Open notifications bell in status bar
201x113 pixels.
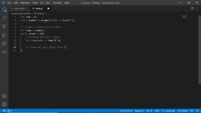pos(197,111)
